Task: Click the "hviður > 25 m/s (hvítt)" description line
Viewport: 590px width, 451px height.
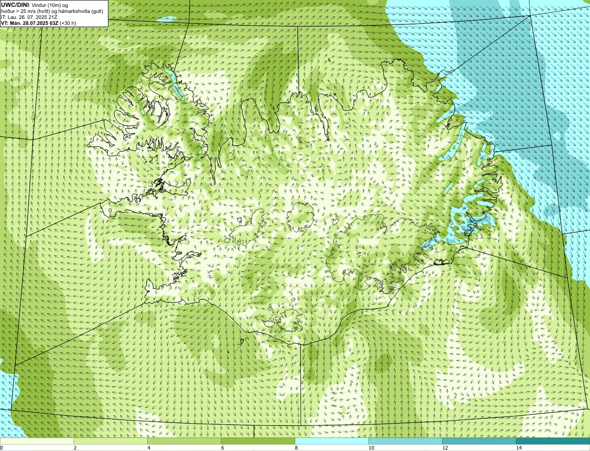Action: [52, 11]
